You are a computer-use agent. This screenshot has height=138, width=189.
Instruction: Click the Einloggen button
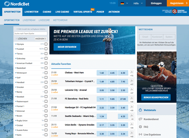point(156,3)
